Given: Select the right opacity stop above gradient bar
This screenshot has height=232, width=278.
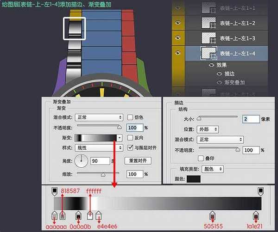Looking at the screenshot, I should [x=260, y=190].
